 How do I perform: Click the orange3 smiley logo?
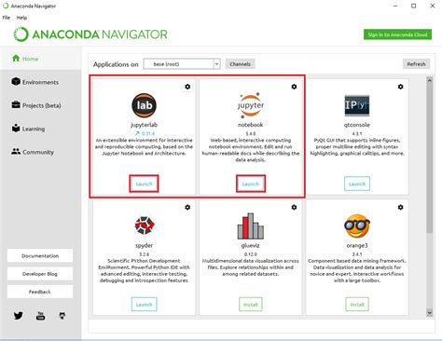pyautogui.click(x=357, y=226)
